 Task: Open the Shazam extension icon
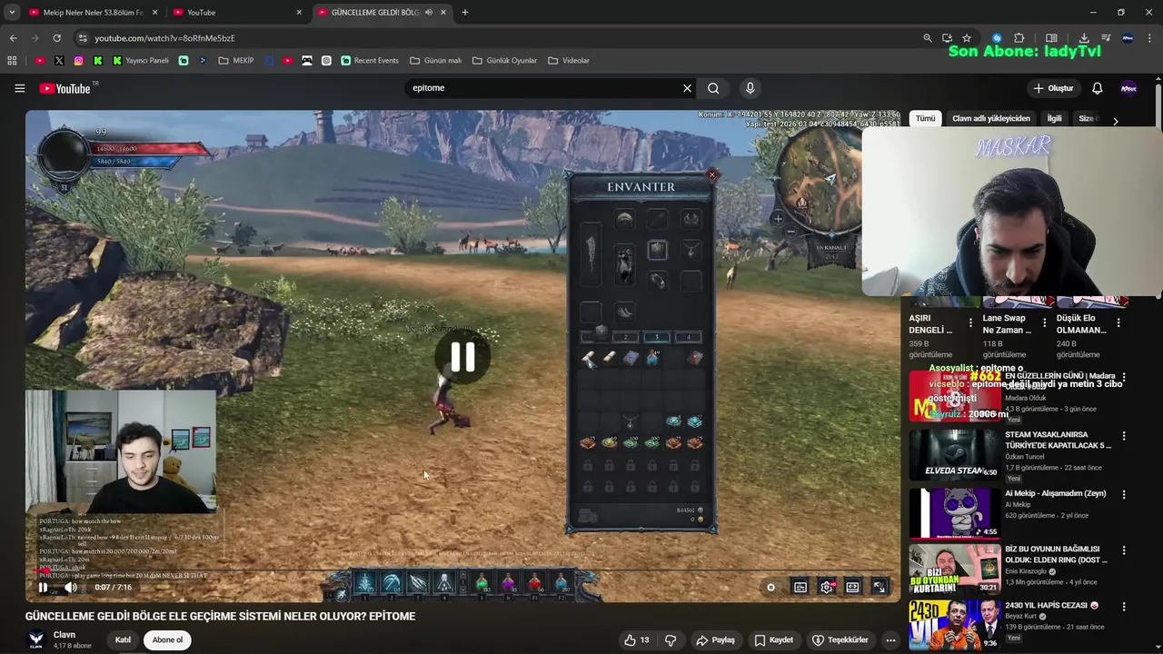pos(997,38)
